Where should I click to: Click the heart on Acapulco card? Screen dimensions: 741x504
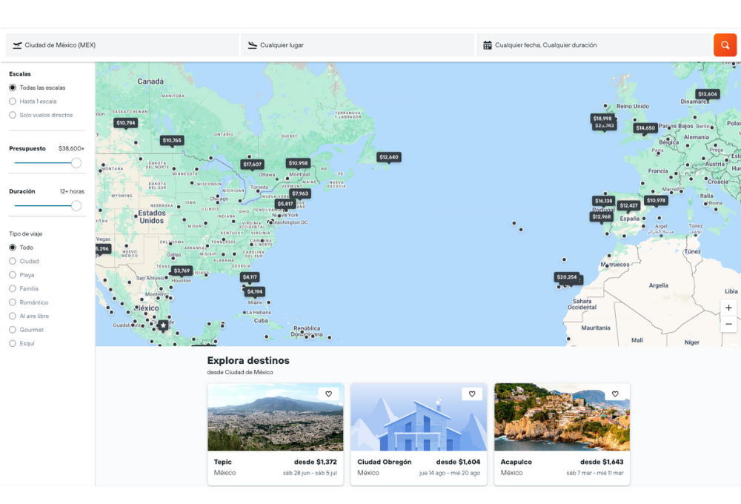click(615, 394)
